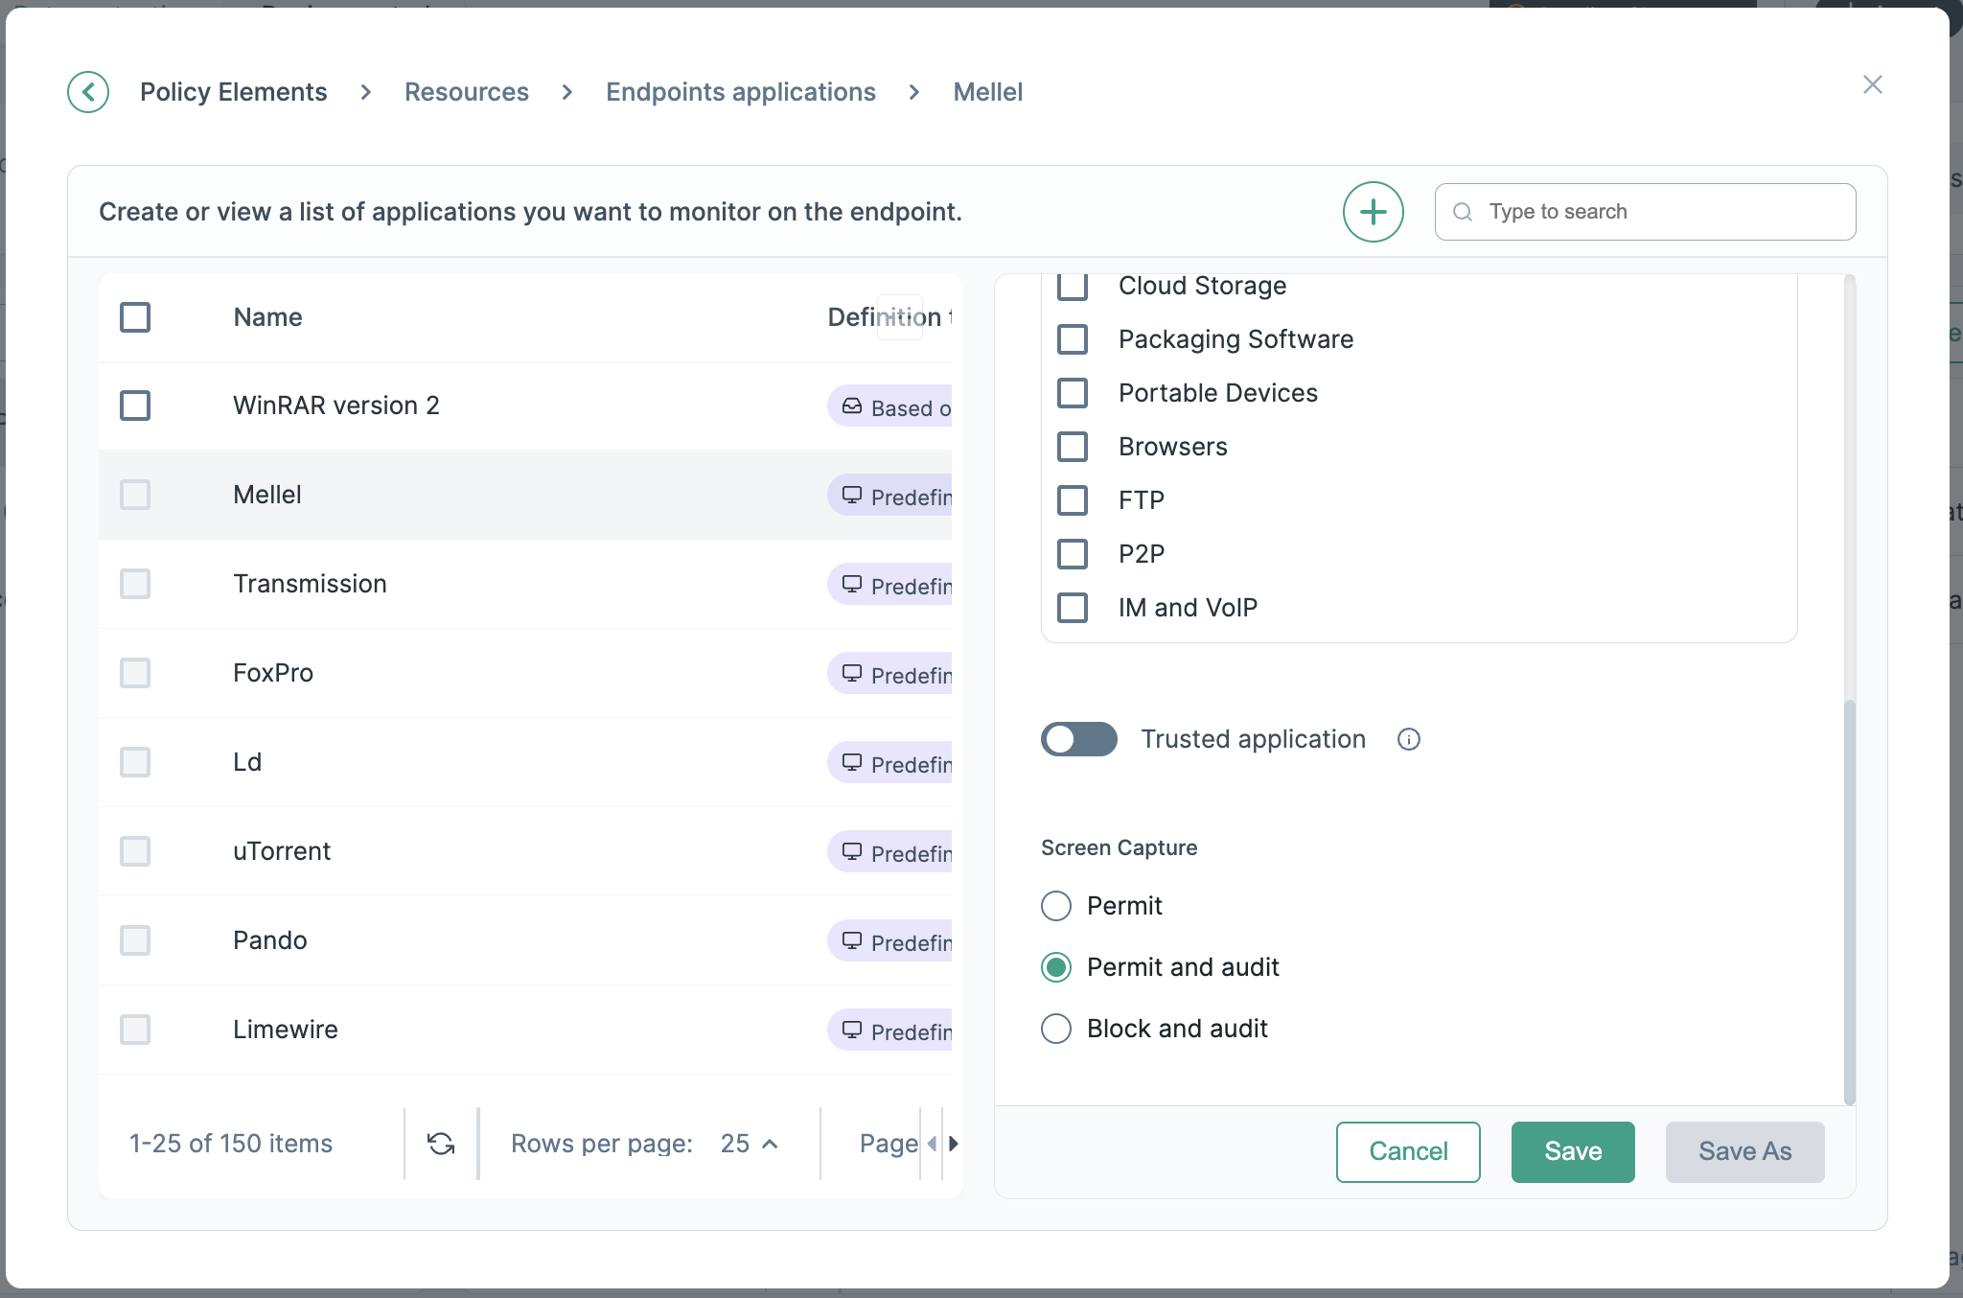Select the WinRAR version 2 row checkbox

click(135, 406)
